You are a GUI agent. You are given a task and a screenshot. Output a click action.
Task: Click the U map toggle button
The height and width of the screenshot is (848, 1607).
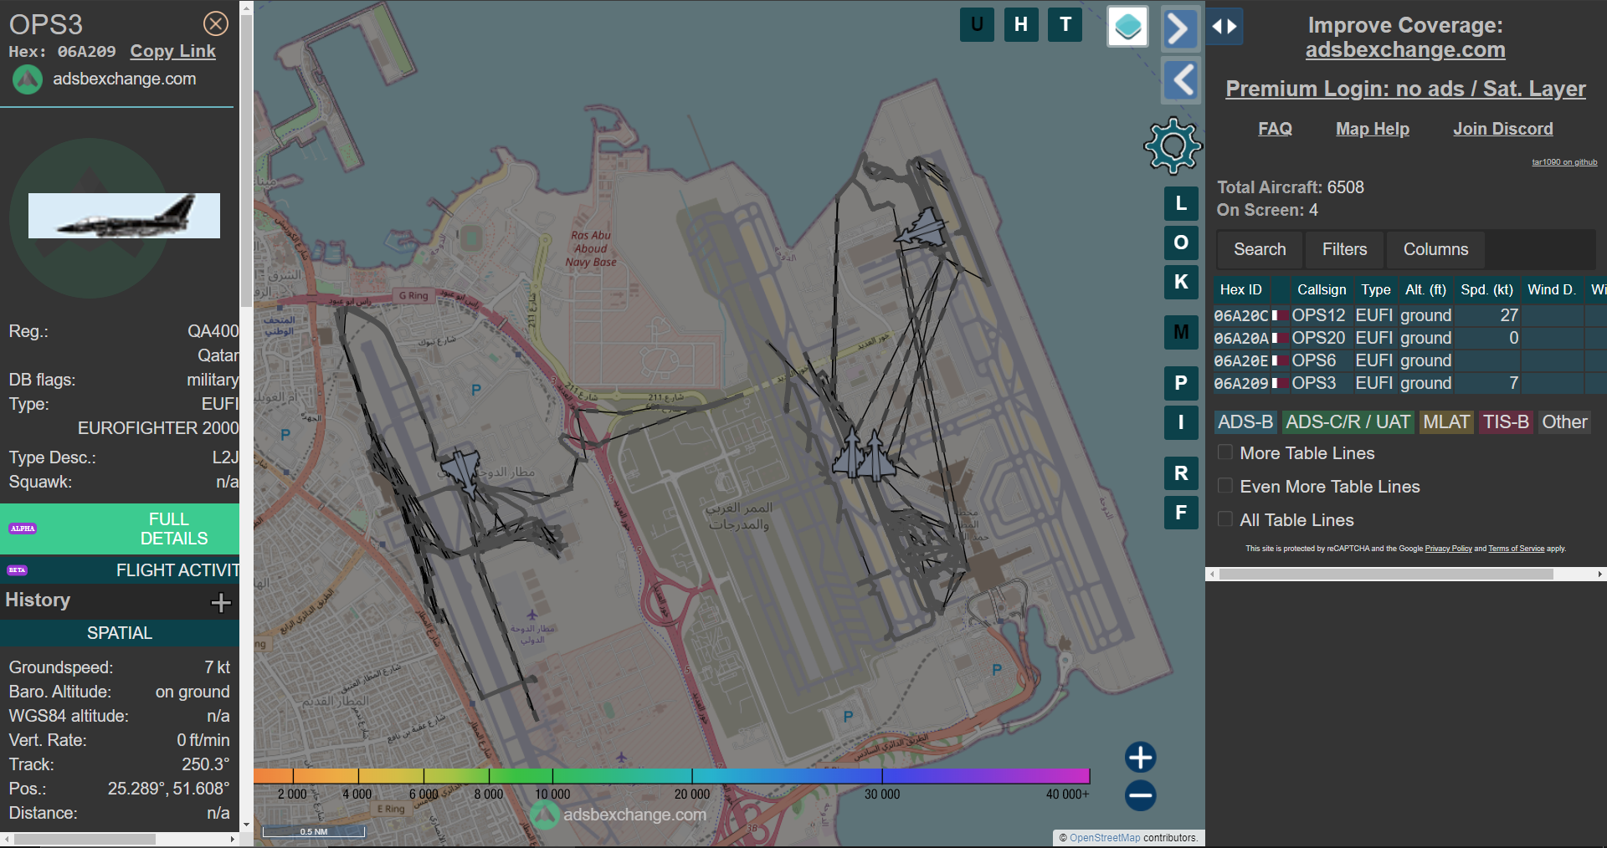[977, 24]
